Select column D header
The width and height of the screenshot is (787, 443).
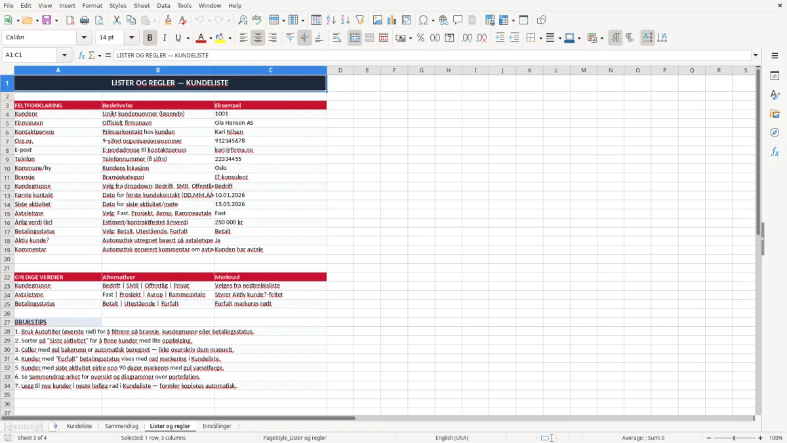click(x=340, y=70)
